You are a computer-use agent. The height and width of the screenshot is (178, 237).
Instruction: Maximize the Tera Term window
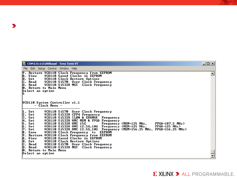[208, 64]
